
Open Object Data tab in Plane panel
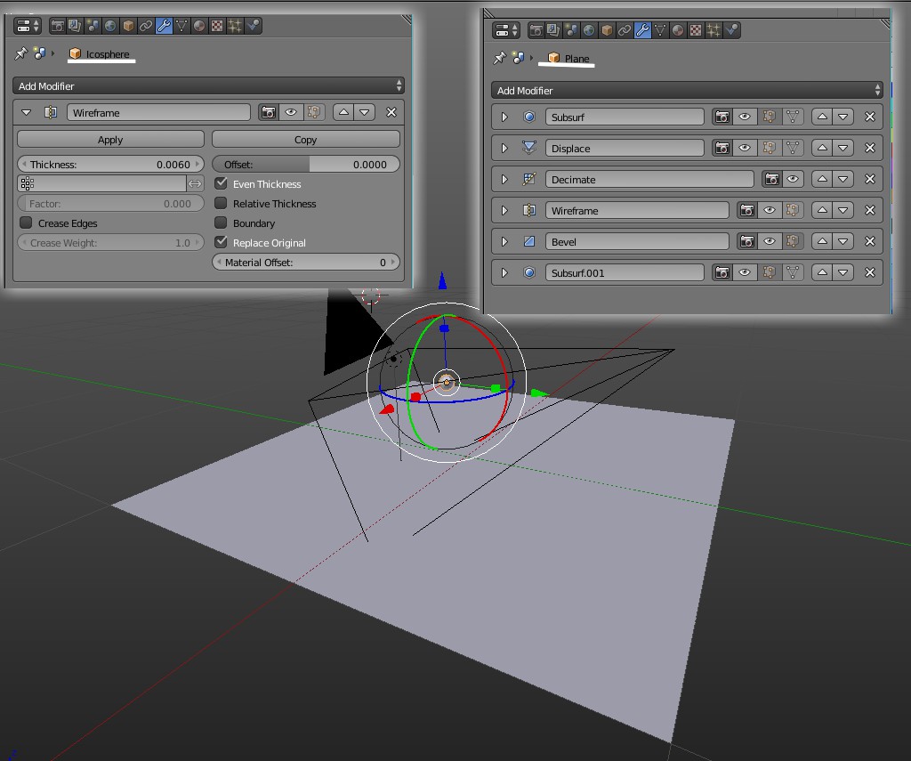point(660,30)
